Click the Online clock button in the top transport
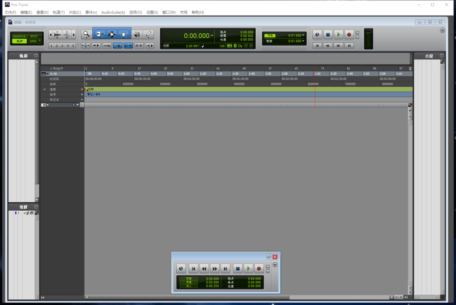The image size is (456, 305). point(317,35)
